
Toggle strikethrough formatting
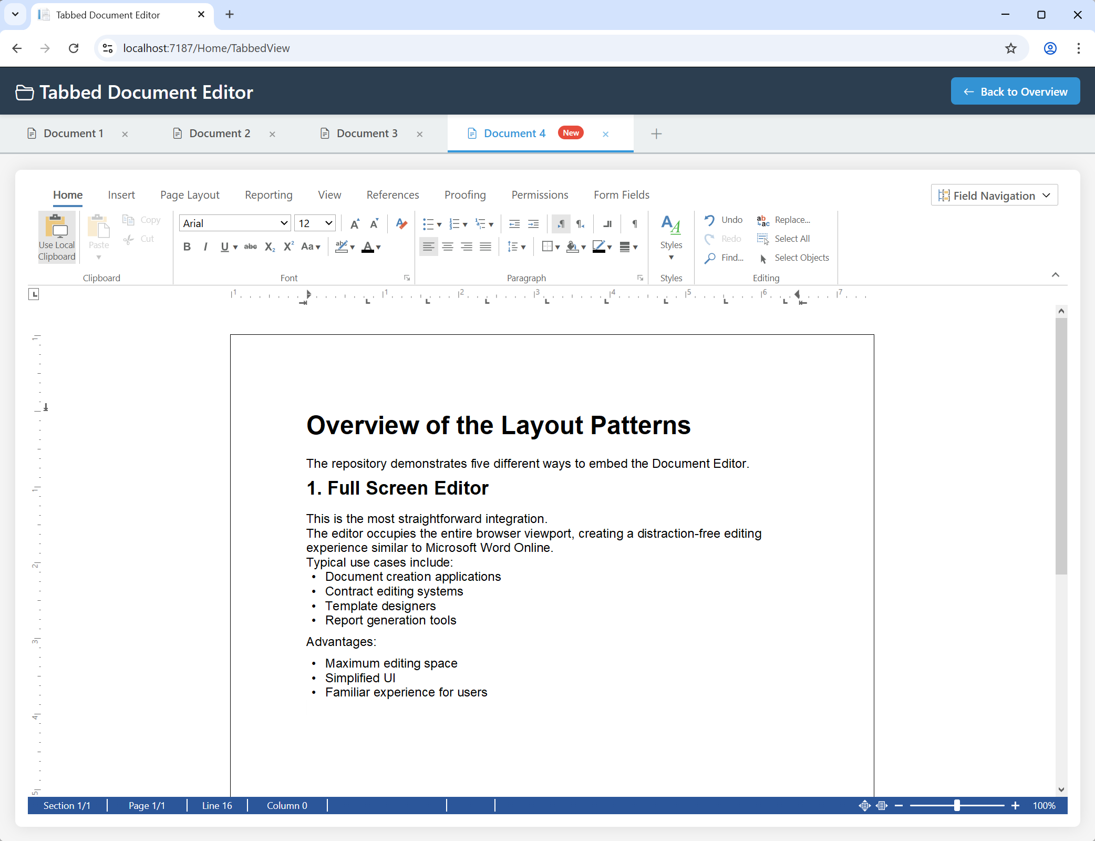[250, 247]
